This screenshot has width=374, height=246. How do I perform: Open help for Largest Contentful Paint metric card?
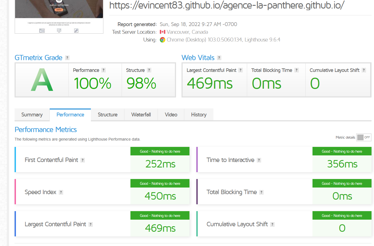tap(90, 224)
